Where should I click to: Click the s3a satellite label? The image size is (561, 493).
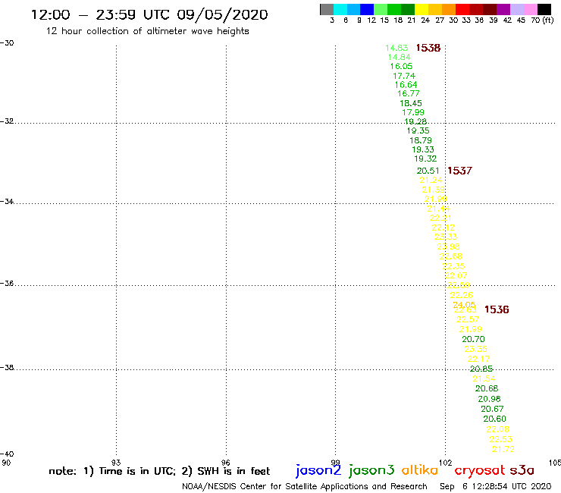(x=522, y=470)
